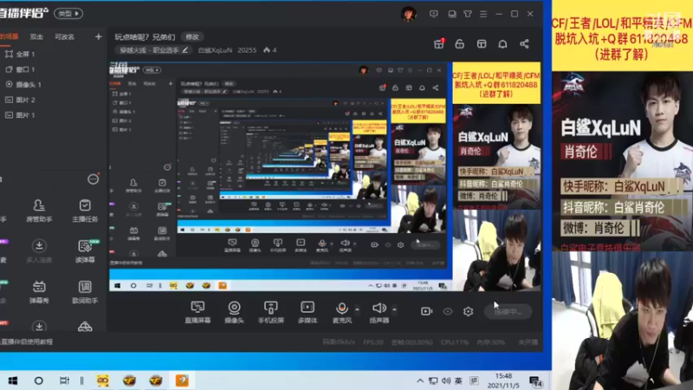Open the user avatar in title bar
This screenshot has height=390, width=693.
point(408,14)
